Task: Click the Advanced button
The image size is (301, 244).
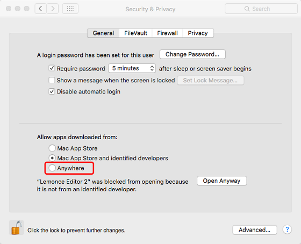Action: click(x=255, y=230)
